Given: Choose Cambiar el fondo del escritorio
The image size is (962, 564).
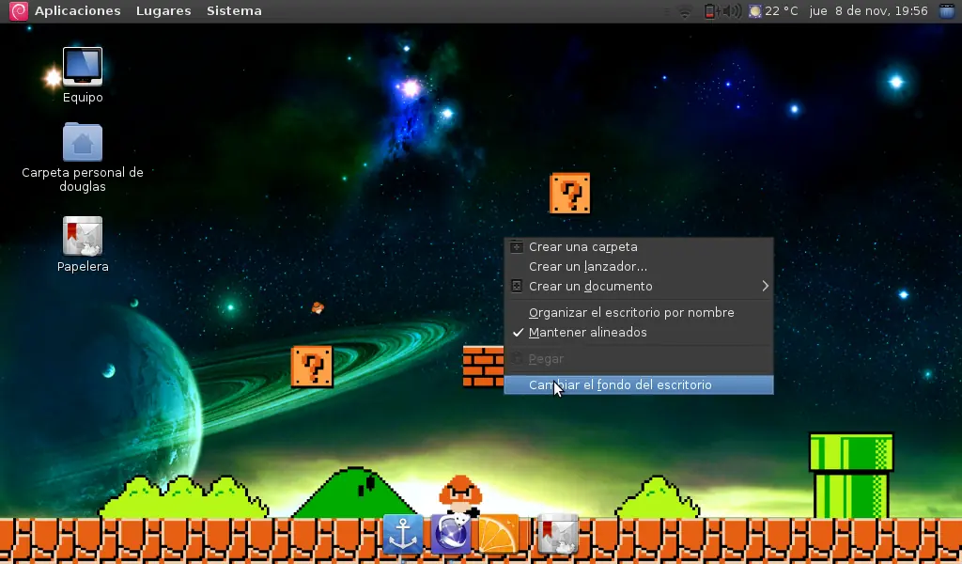Looking at the screenshot, I should (639, 384).
